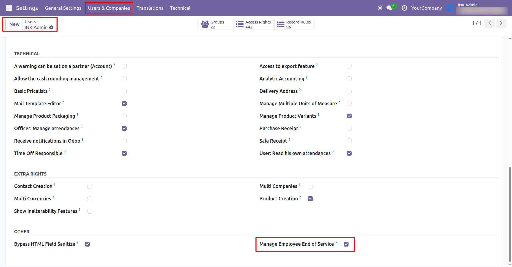Enable Multi Currencies checkbox
The height and width of the screenshot is (267, 512).
coord(89,199)
